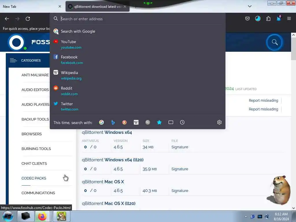Download qBittorrent Mac OS X (lt20)
This screenshot has height=222, width=296.
tap(109, 203)
